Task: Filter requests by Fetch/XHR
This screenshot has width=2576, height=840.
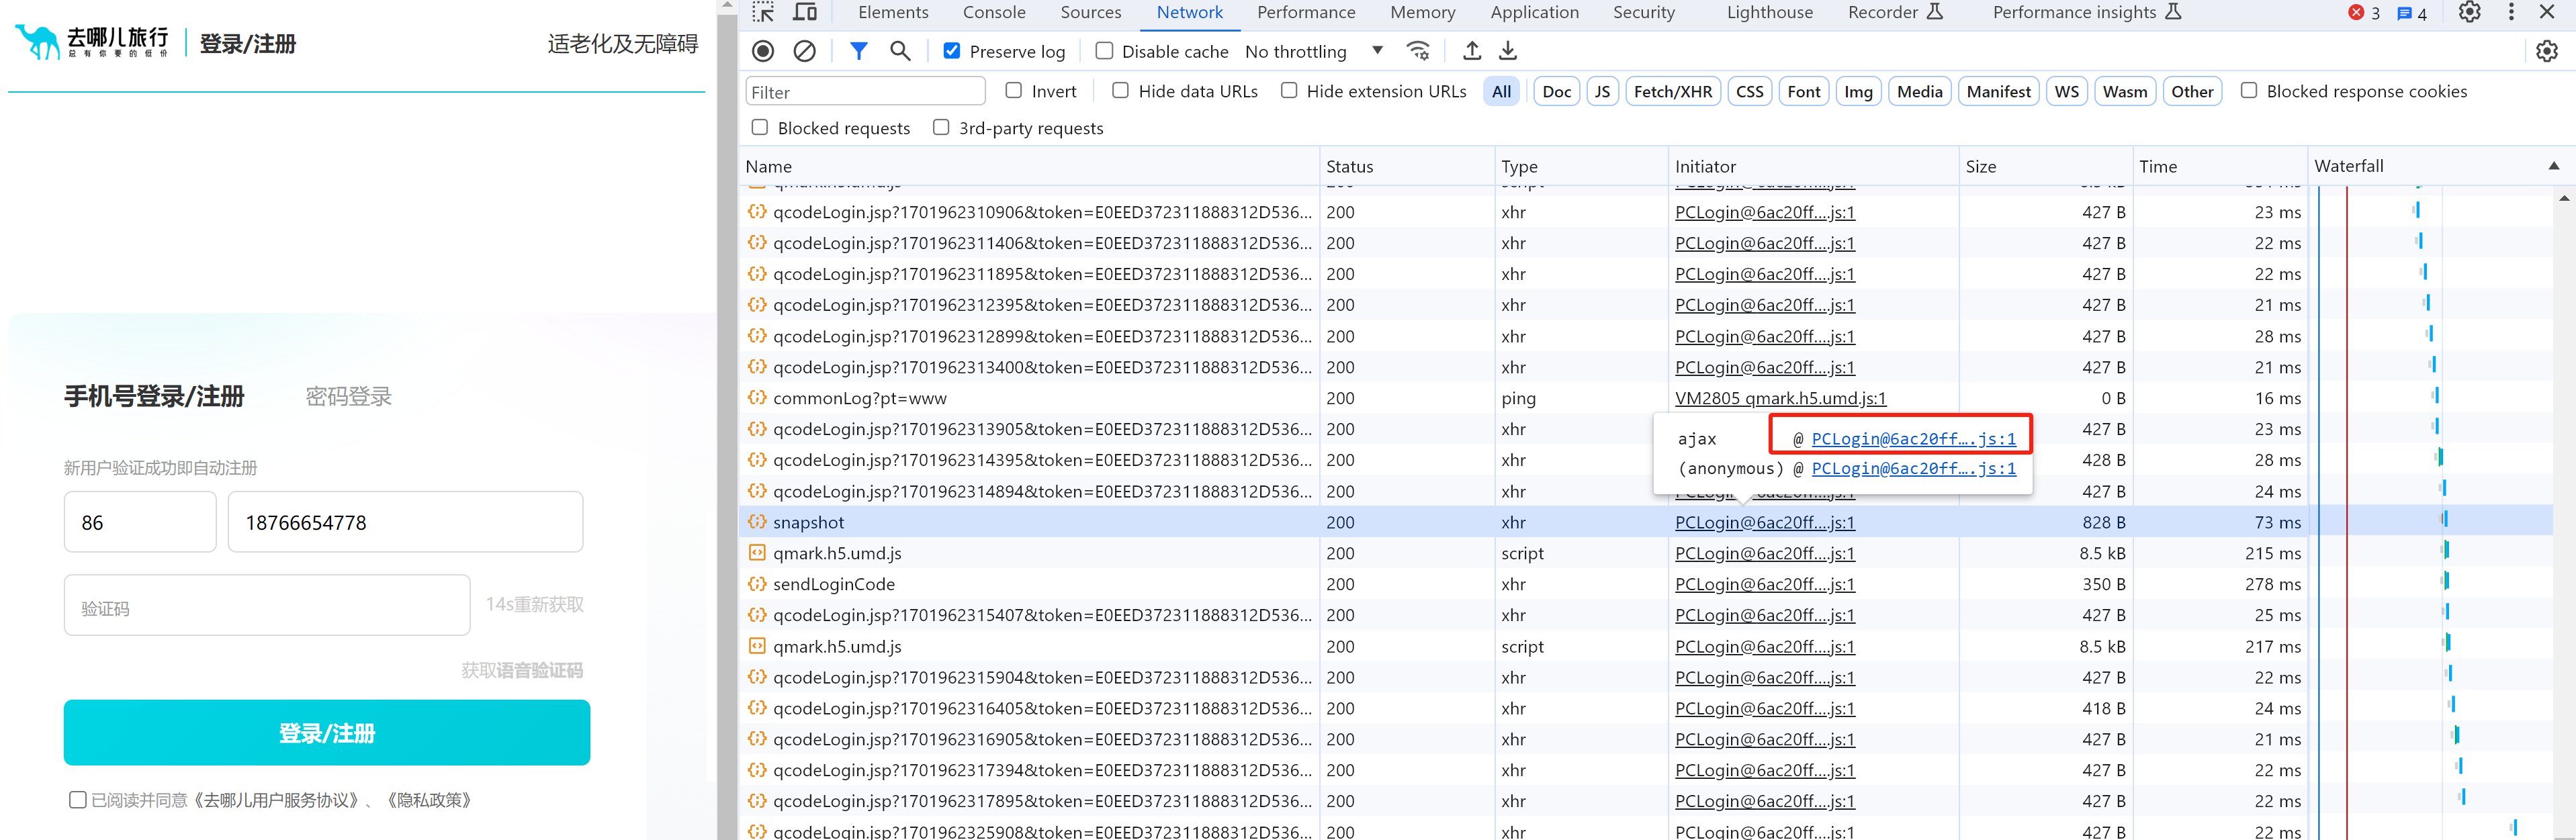Action: (x=1672, y=91)
